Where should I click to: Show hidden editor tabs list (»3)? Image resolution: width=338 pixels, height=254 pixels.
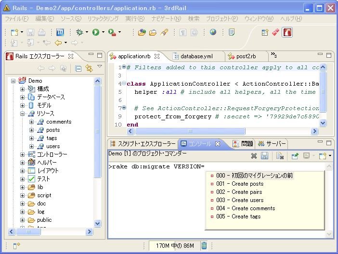(273, 55)
